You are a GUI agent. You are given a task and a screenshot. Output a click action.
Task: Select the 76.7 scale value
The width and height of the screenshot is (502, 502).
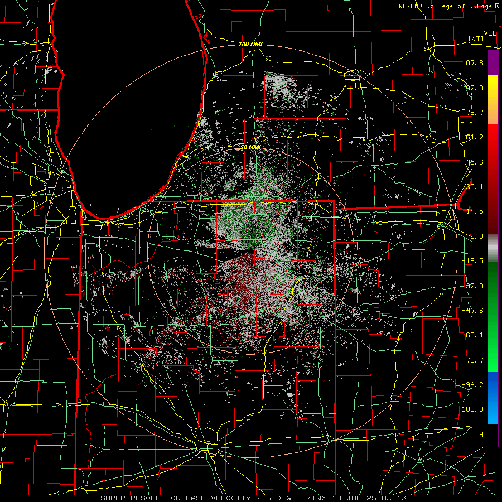(475, 112)
